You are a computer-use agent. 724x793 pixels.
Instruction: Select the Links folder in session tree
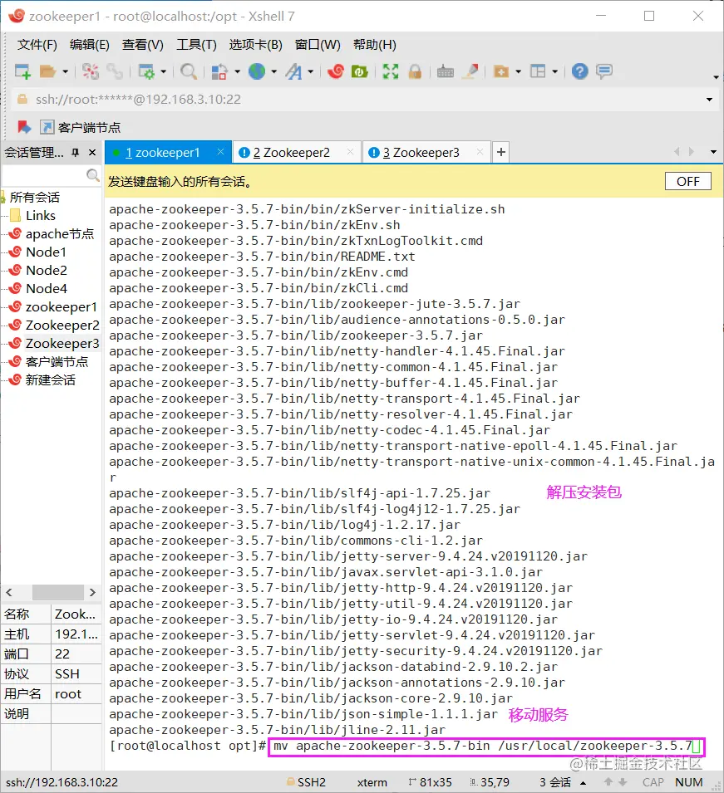[41, 215]
